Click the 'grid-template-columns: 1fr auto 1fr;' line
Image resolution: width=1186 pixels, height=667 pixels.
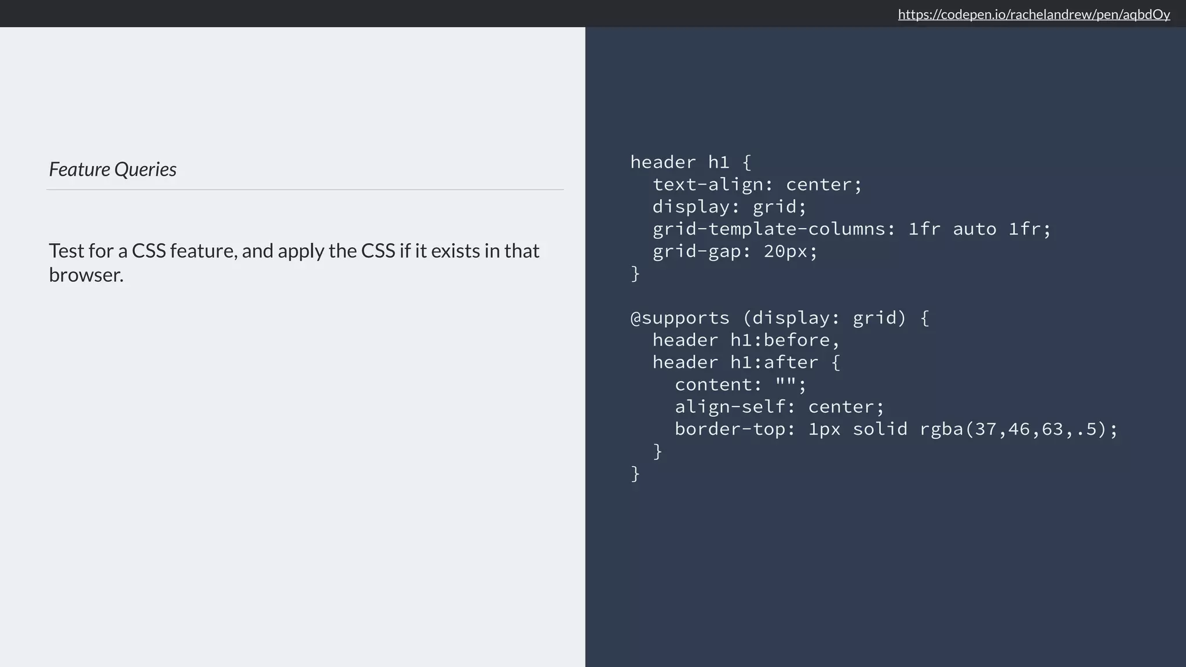pos(851,229)
